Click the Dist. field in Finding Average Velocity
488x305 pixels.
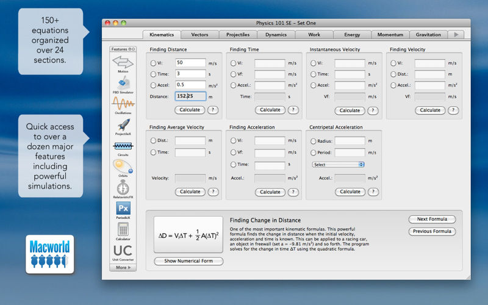190,141
